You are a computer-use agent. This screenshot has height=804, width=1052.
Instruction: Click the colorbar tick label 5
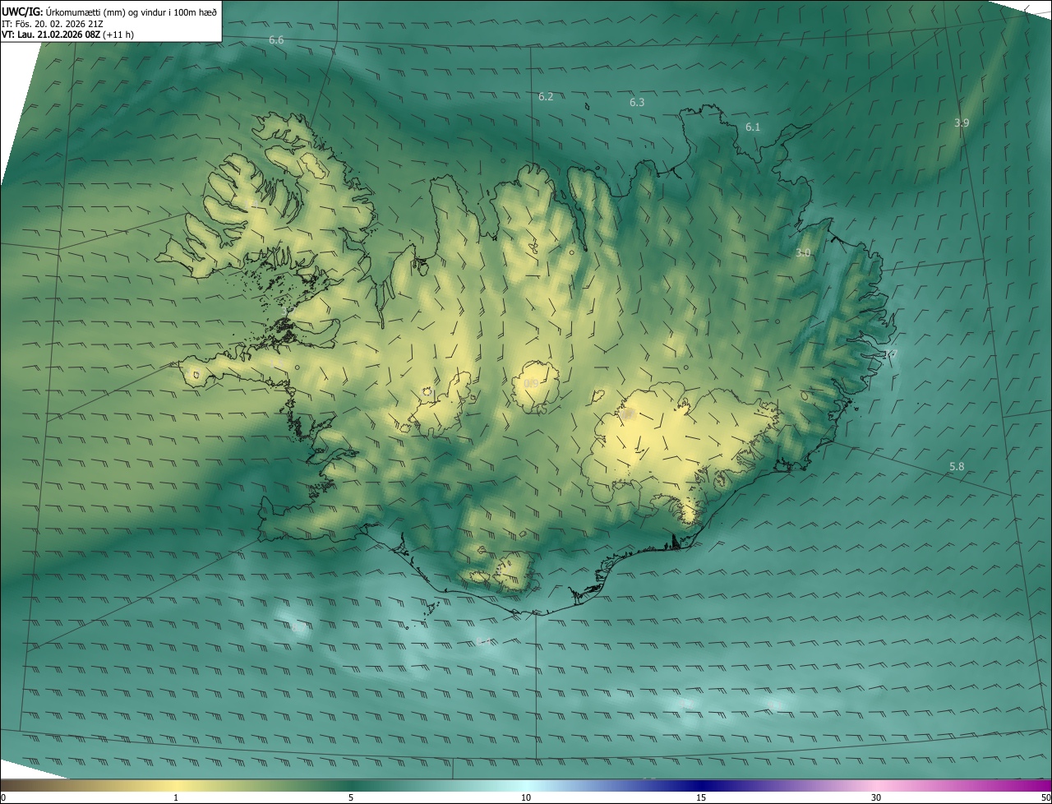(351, 797)
